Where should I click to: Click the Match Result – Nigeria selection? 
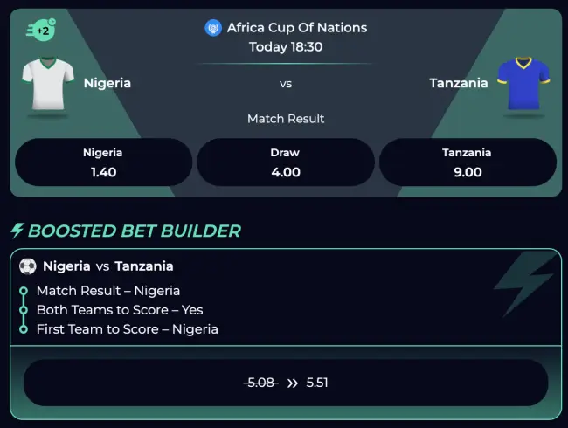[x=107, y=290]
